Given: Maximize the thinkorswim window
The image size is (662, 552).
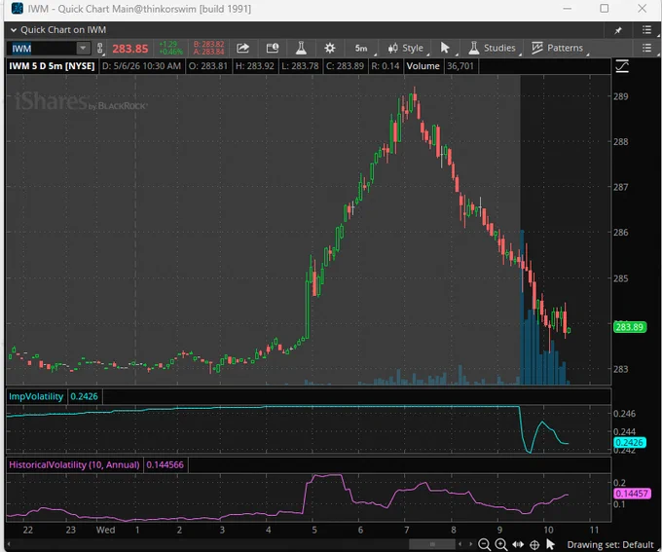Looking at the screenshot, I should pos(605,9).
